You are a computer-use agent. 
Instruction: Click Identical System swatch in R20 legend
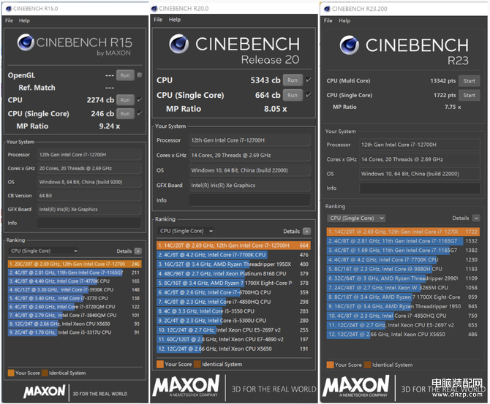(197, 364)
